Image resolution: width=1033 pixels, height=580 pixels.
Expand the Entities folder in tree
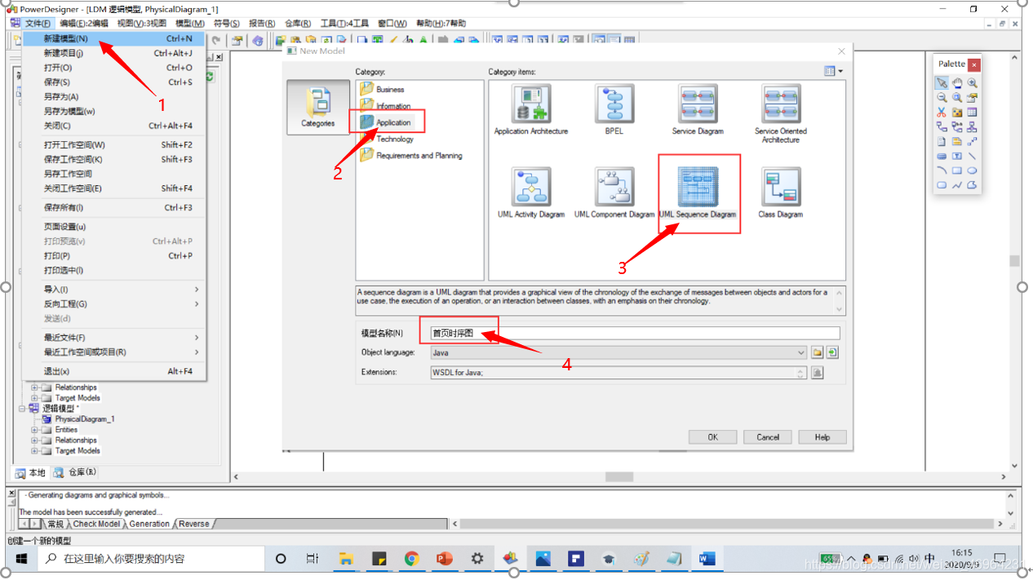(34, 430)
